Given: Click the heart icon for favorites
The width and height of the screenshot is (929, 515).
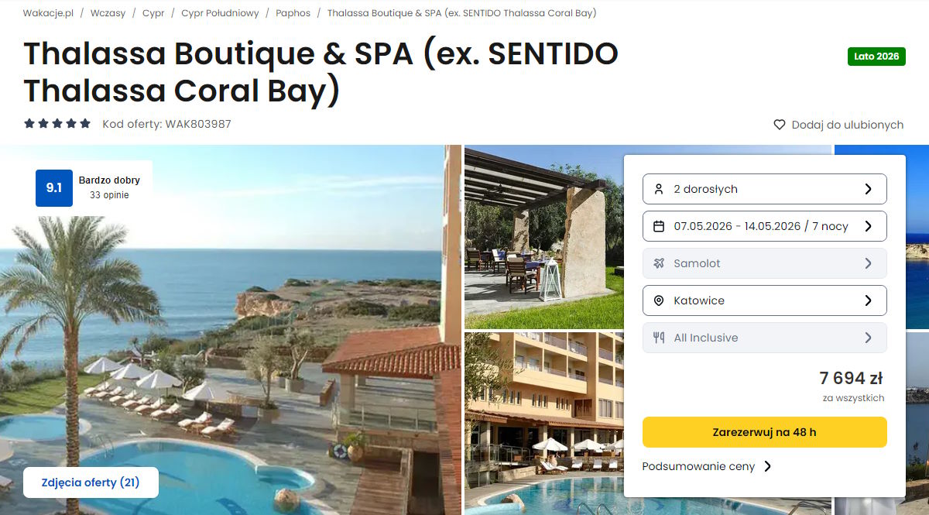Looking at the screenshot, I should tap(780, 125).
